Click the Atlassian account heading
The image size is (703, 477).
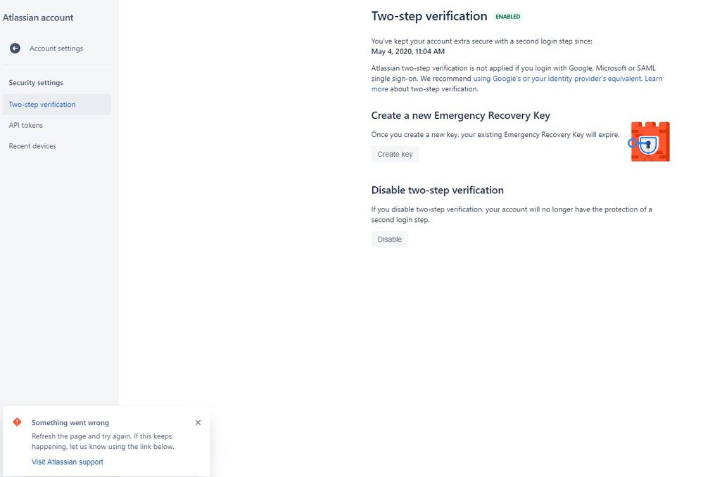38,18
